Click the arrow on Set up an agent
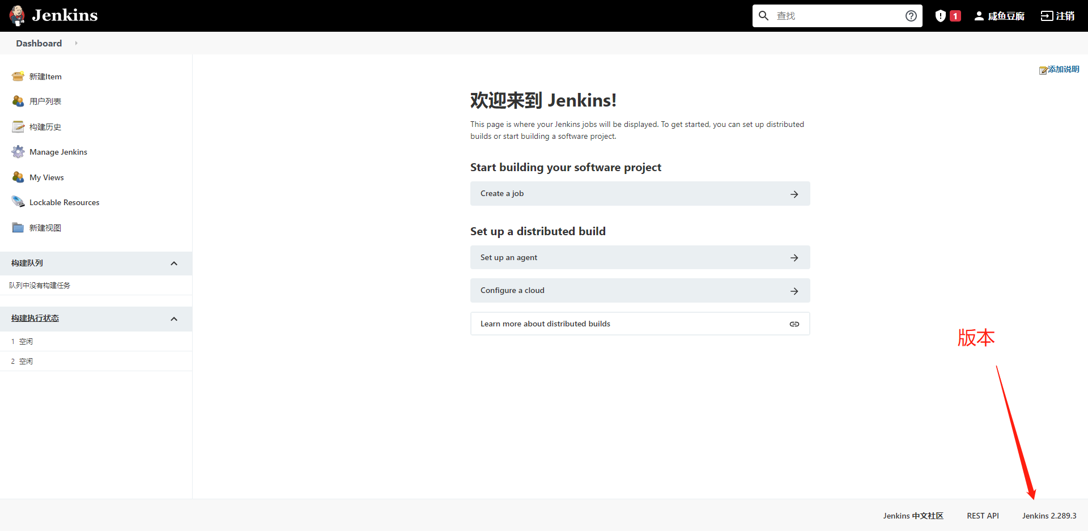This screenshot has width=1088, height=531. coord(794,258)
